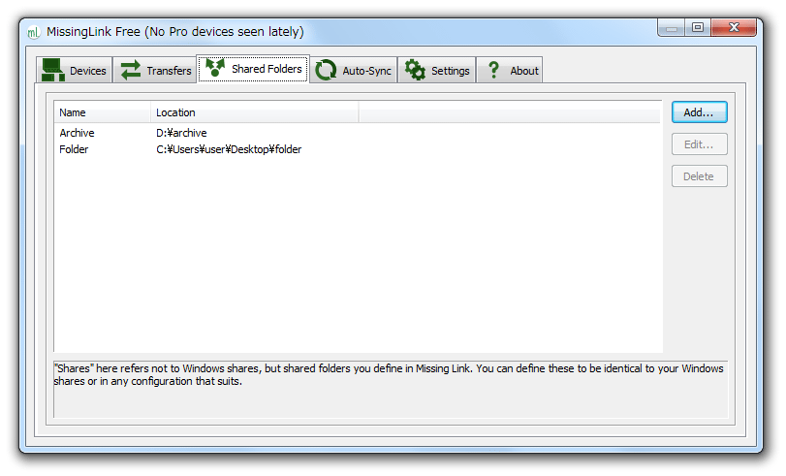This screenshot has width=786, height=476.
Task: Click the C:¥Users¥user¥Desktop¥folder location cell
Action: point(229,149)
